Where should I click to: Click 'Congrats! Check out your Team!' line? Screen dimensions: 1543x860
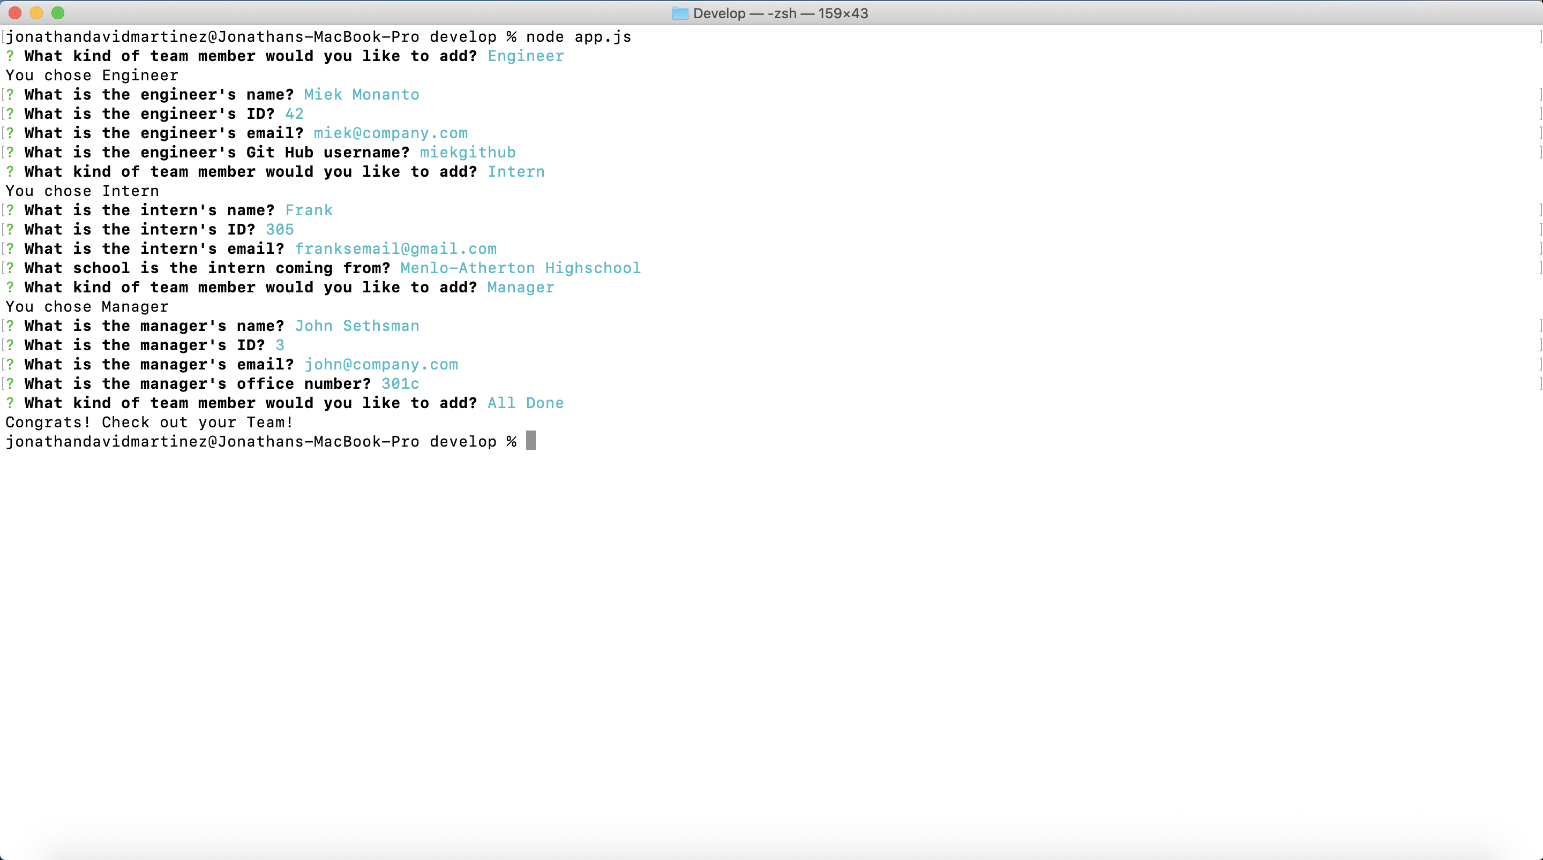tap(149, 422)
